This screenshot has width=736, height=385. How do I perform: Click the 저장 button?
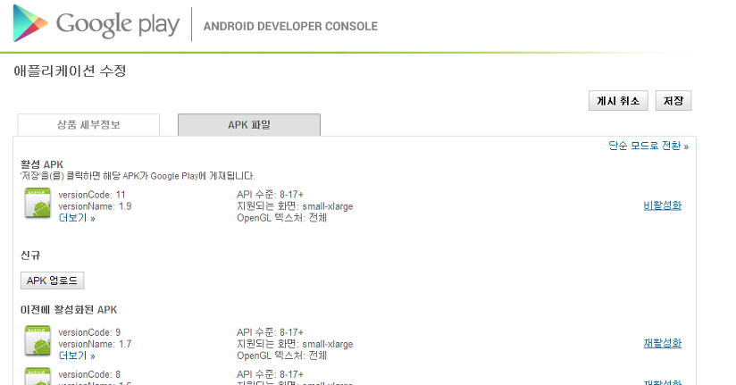[x=673, y=101]
